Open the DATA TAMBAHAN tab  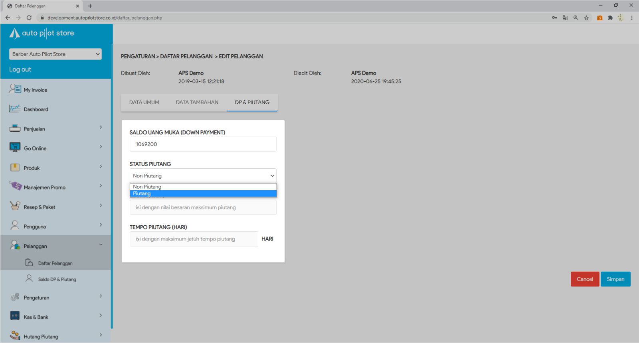click(x=197, y=103)
